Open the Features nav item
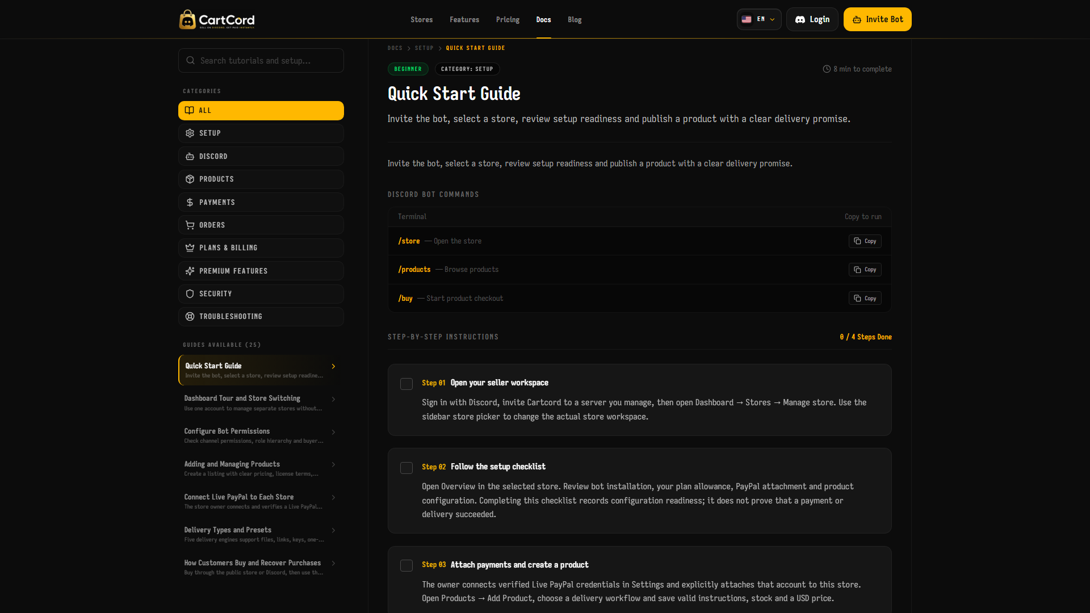The width and height of the screenshot is (1090, 613). click(x=464, y=20)
